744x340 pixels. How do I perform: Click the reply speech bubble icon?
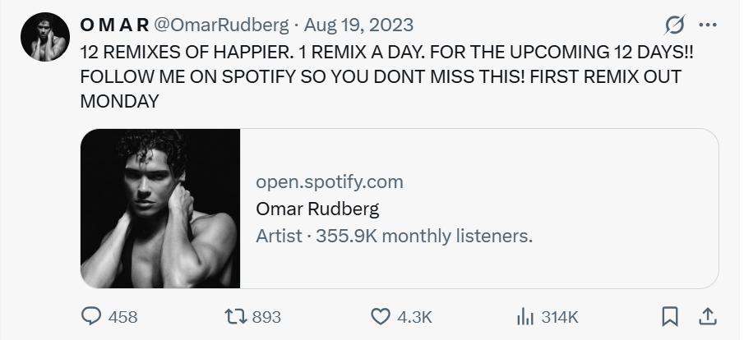click(92, 316)
